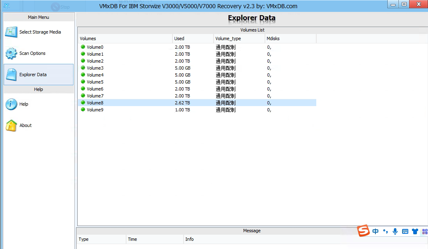The image size is (428, 249).
Task: Toggle Chinese input mode on the IME bar
Action: pos(375,231)
